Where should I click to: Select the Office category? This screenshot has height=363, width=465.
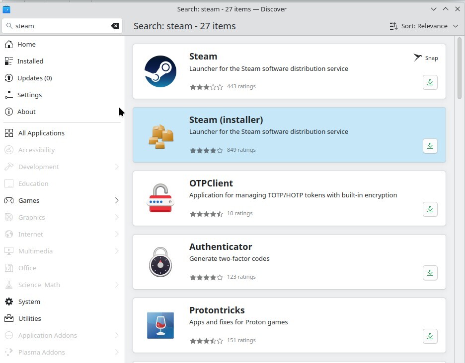point(62,268)
